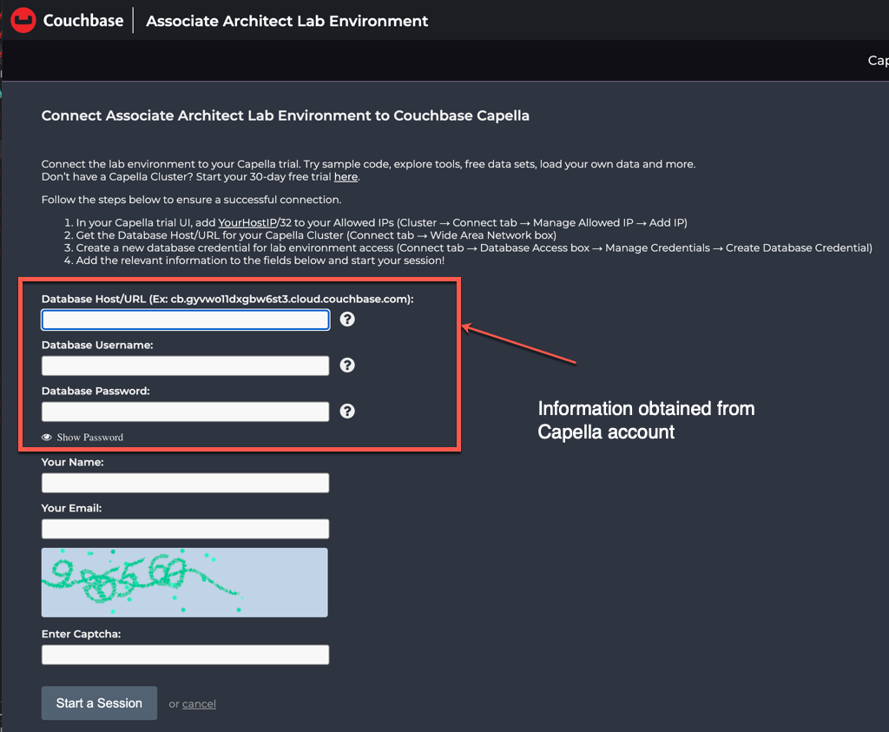Click 'Associate Architect Lab Environment' header title
Screen dimensions: 889x732
(x=286, y=21)
